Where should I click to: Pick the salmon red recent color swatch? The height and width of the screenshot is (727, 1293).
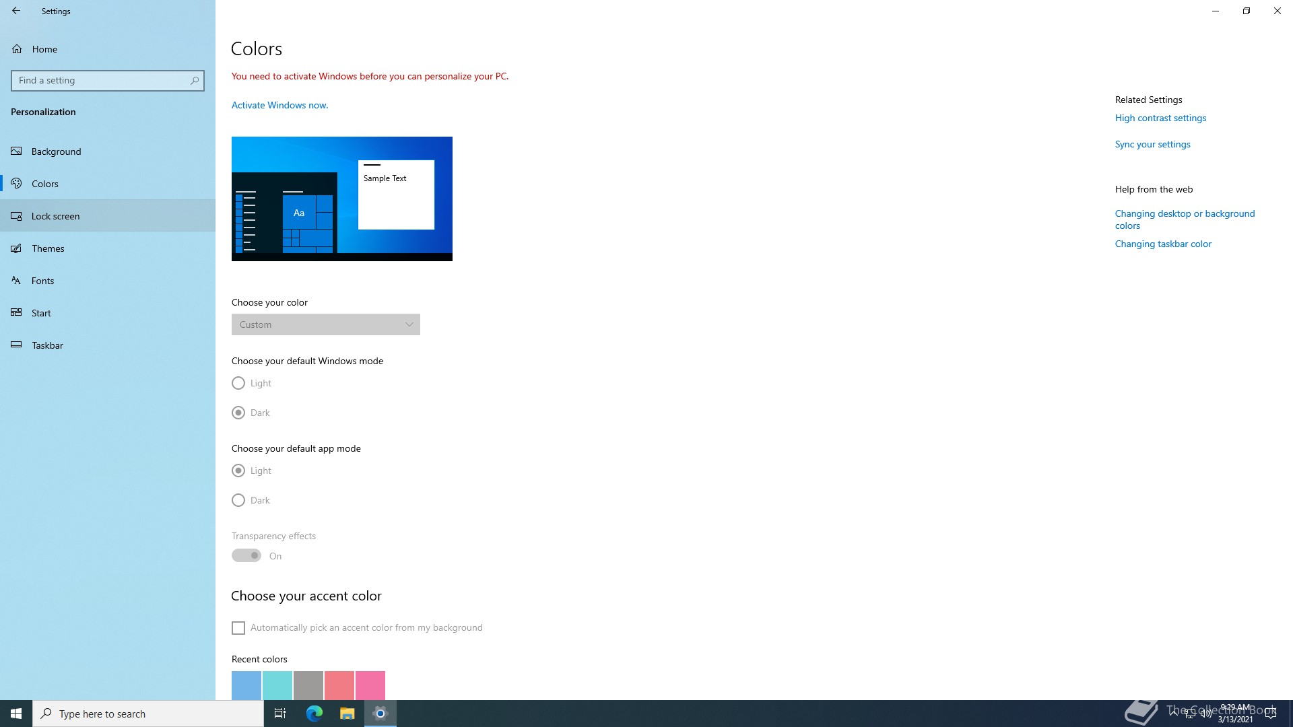339,685
